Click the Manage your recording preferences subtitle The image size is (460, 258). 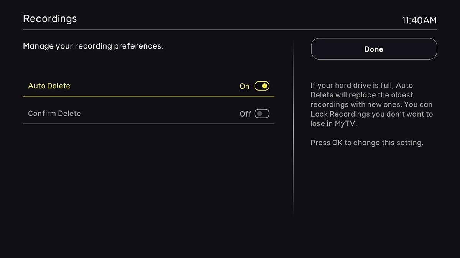tap(93, 46)
